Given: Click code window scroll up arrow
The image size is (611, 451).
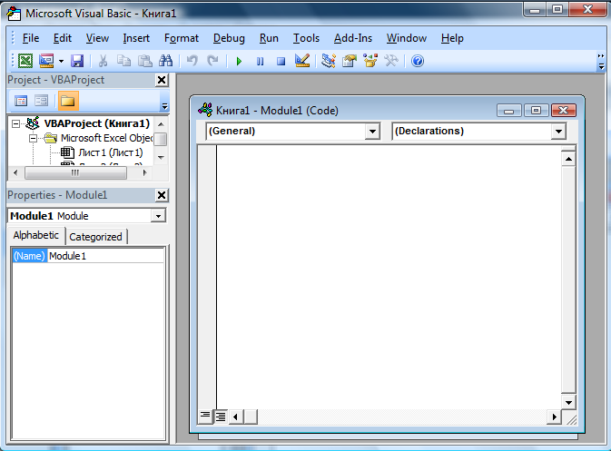Looking at the screenshot, I should pyautogui.click(x=568, y=159).
